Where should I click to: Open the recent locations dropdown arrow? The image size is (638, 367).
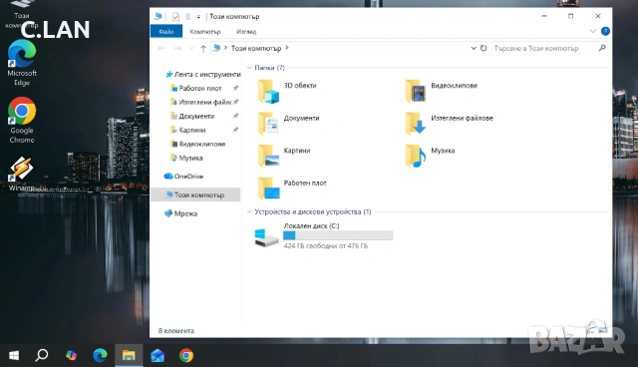coord(191,48)
